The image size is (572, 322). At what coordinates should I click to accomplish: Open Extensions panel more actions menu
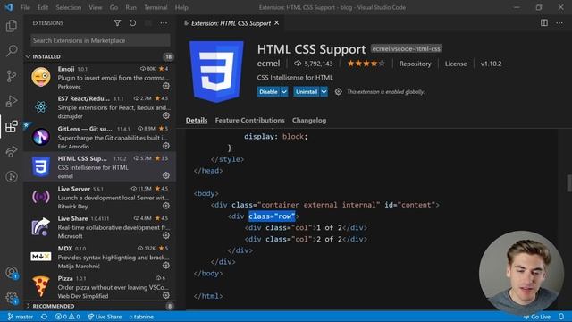coord(164,23)
